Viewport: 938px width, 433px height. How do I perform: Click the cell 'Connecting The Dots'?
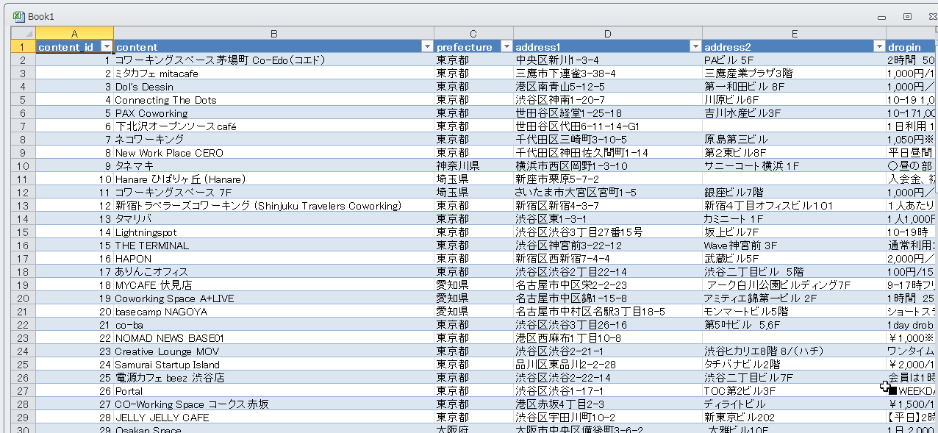(273, 99)
